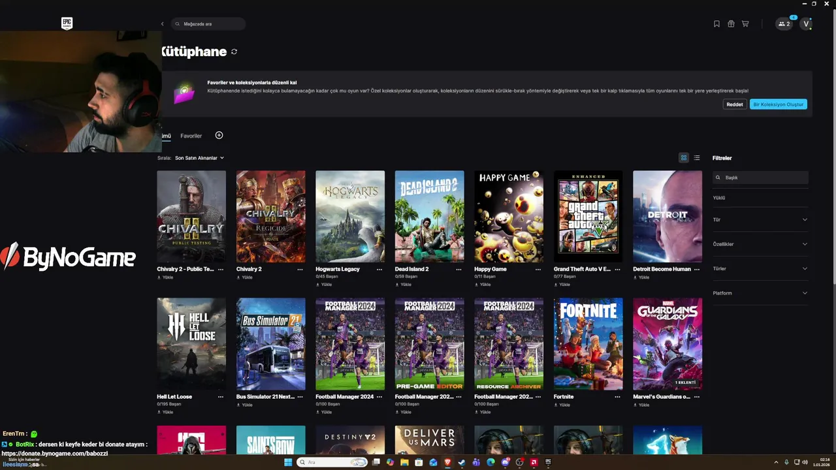Open the Windows Start menu

pyautogui.click(x=288, y=462)
